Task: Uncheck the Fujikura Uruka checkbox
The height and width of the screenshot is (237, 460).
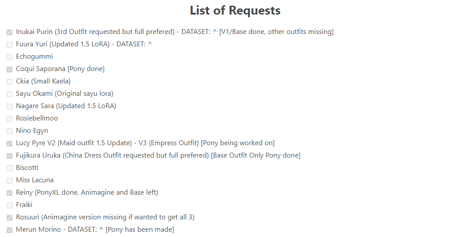Action: click(9, 156)
